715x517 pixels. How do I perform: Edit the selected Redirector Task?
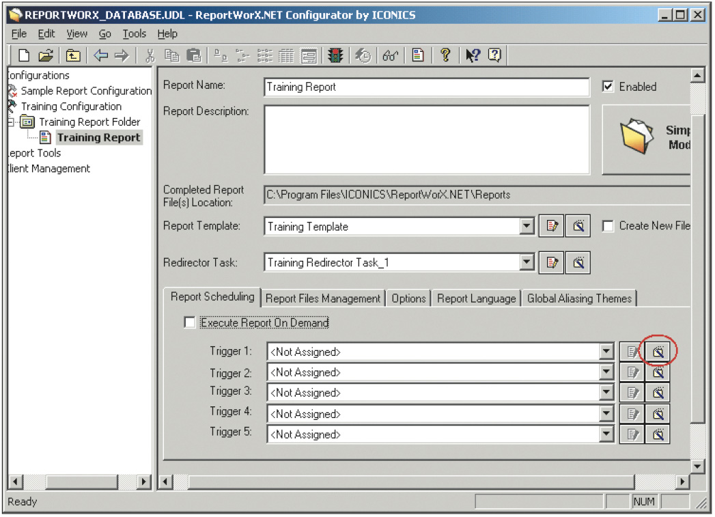pos(552,263)
